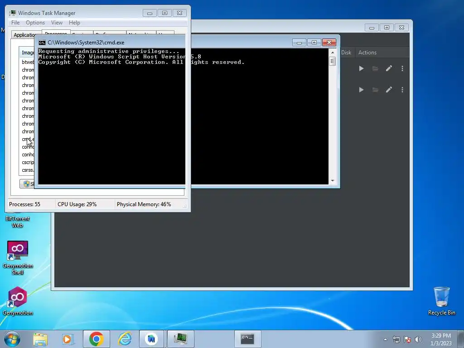Click Show processes from all users button
Screen dimensions: 464x348
click(27, 184)
